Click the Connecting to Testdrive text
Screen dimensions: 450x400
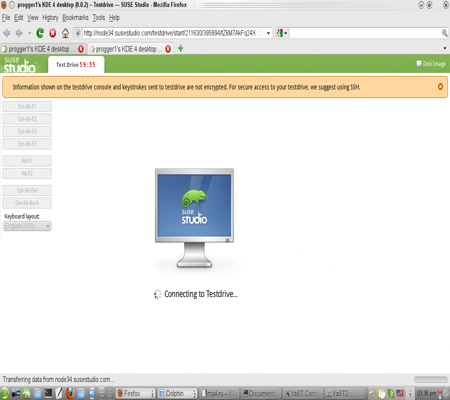(201, 294)
